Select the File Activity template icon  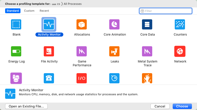tap(49, 51)
